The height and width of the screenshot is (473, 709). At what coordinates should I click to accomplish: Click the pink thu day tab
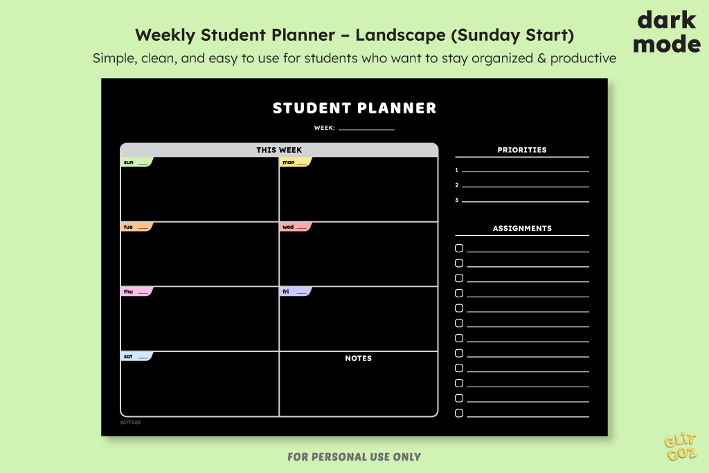137,291
